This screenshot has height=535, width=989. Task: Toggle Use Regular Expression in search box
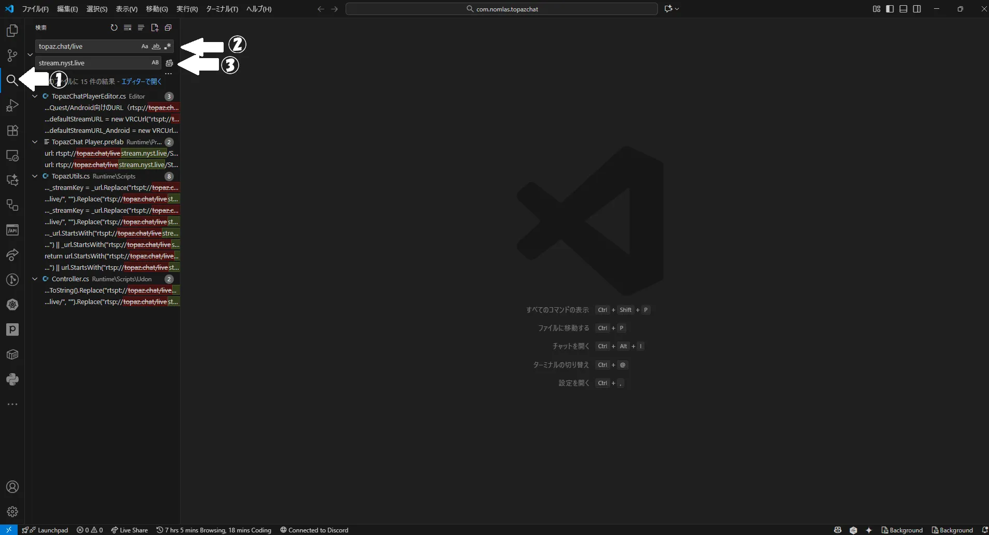(167, 46)
